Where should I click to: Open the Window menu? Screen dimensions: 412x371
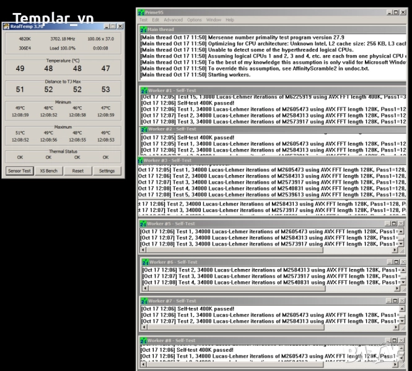[214, 20]
